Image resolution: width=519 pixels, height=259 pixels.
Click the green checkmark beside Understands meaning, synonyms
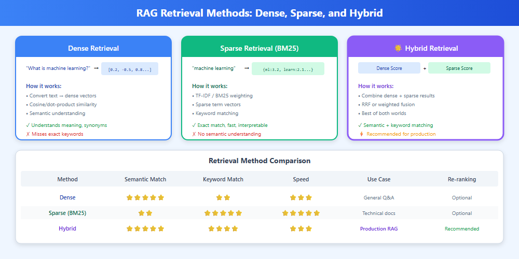(x=28, y=125)
